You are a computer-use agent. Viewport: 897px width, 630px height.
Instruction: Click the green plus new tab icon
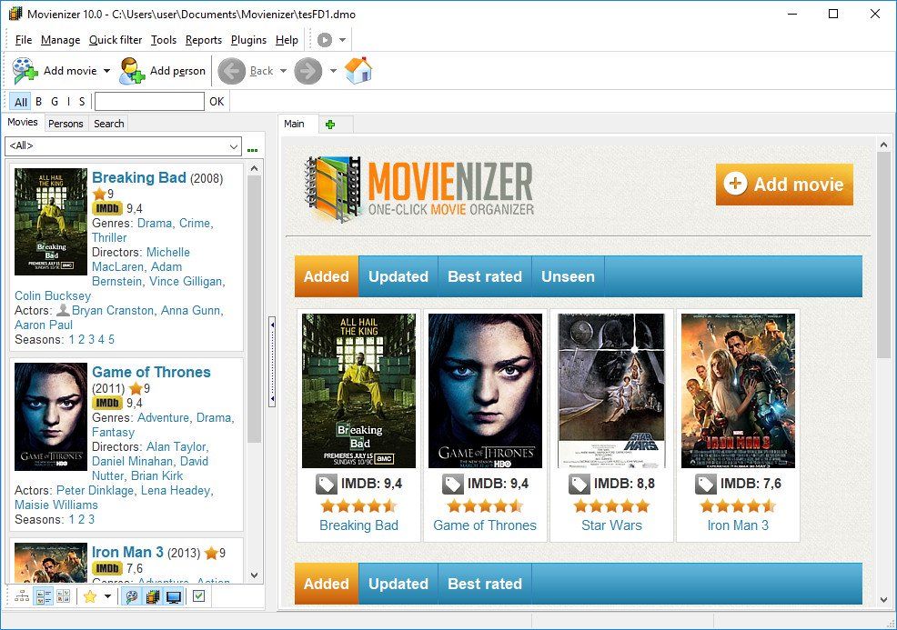pos(330,124)
